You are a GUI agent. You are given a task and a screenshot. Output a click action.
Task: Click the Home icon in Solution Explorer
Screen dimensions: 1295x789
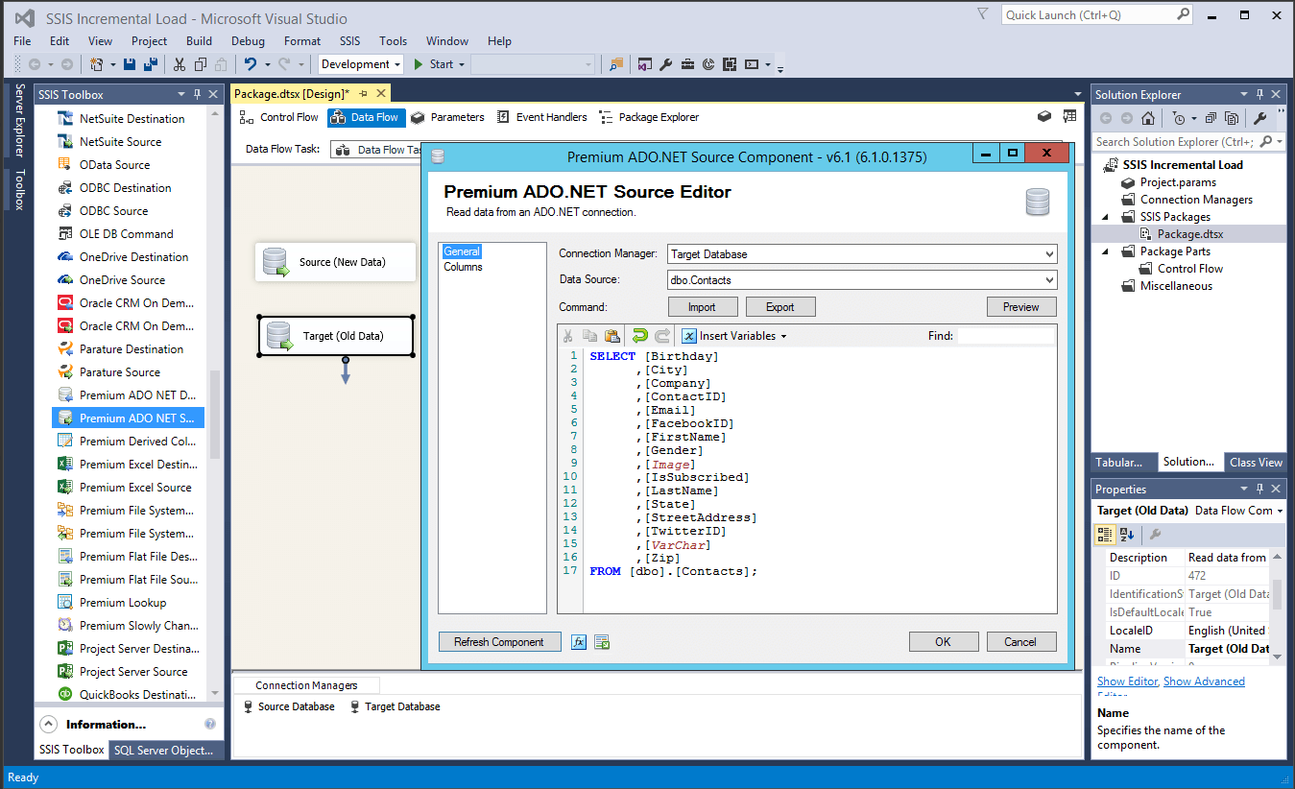point(1148,118)
